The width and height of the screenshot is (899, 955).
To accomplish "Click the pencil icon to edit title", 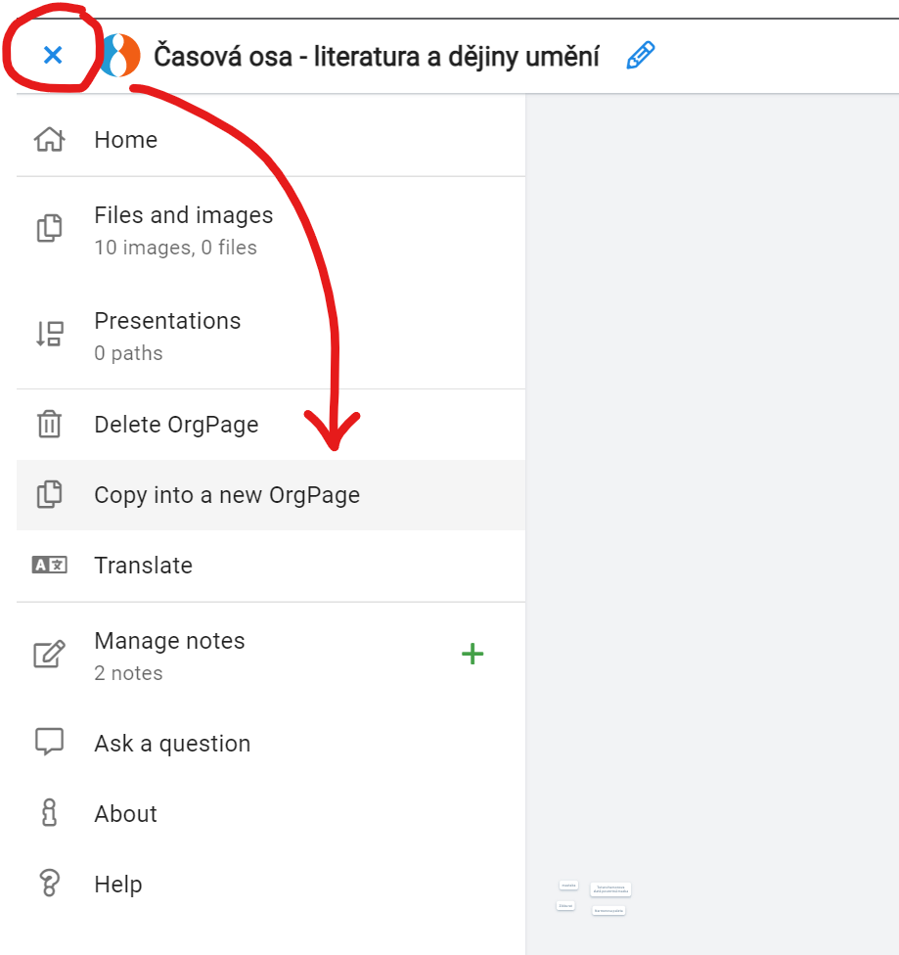I will click(x=640, y=56).
